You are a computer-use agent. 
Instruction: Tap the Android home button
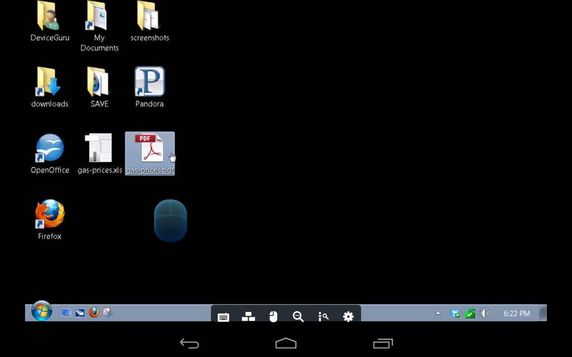[x=286, y=343]
